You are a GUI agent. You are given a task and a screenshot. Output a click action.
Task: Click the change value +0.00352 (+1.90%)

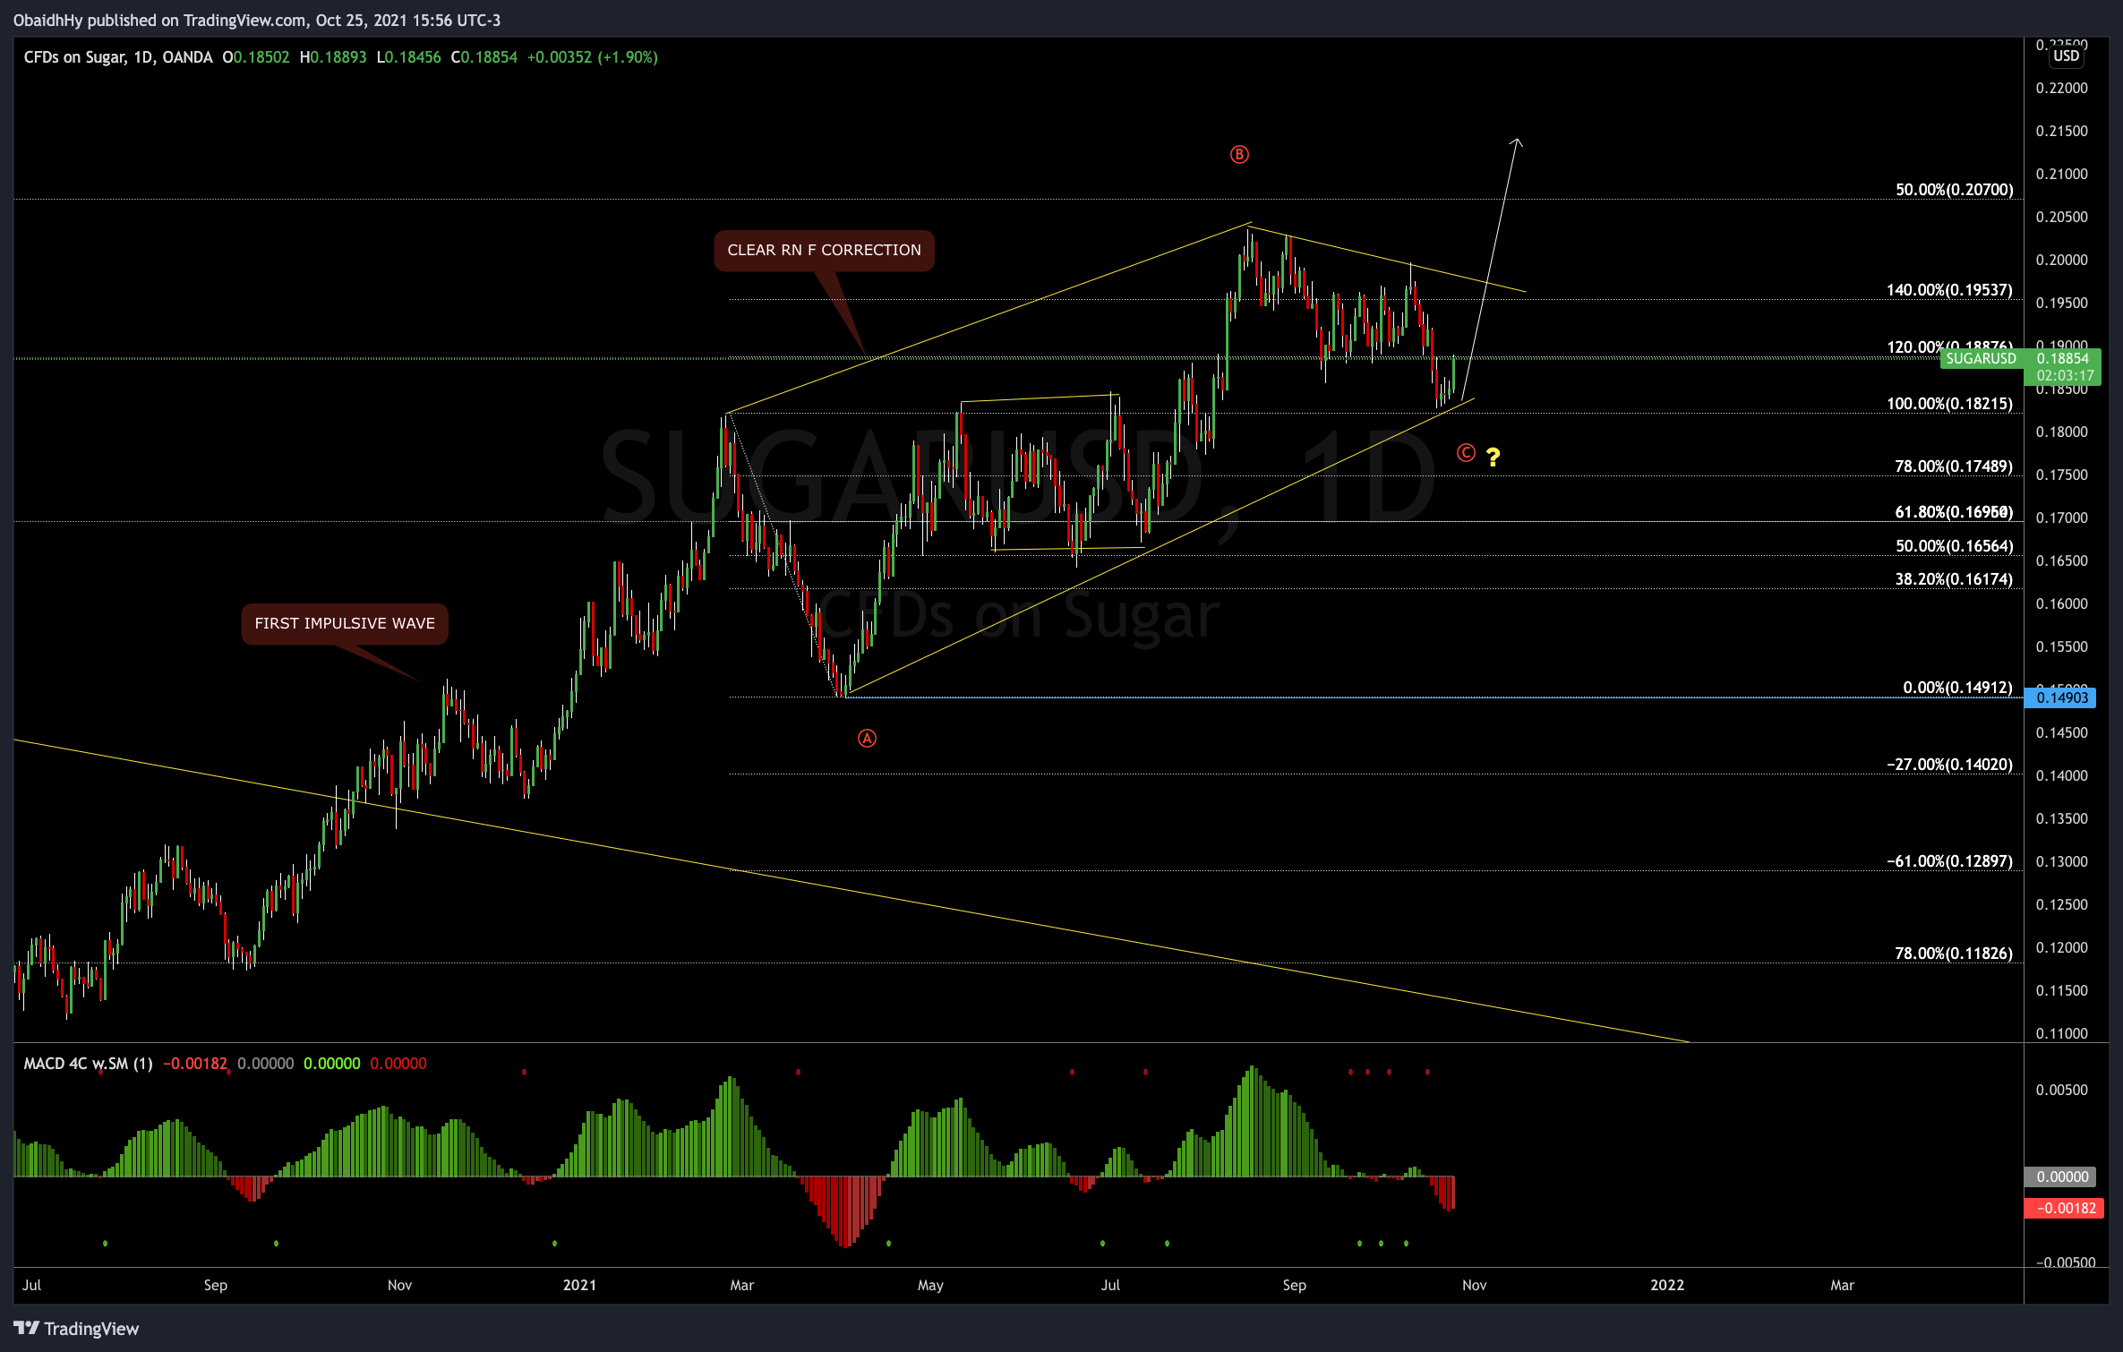pyautogui.click(x=592, y=57)
